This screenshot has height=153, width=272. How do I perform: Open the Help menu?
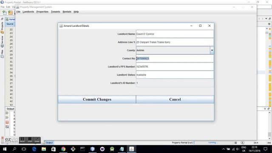[76, 12]
